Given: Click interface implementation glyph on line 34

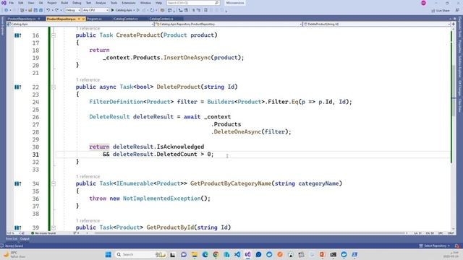Looking at the screenshot, I should (x=17, y=183).
